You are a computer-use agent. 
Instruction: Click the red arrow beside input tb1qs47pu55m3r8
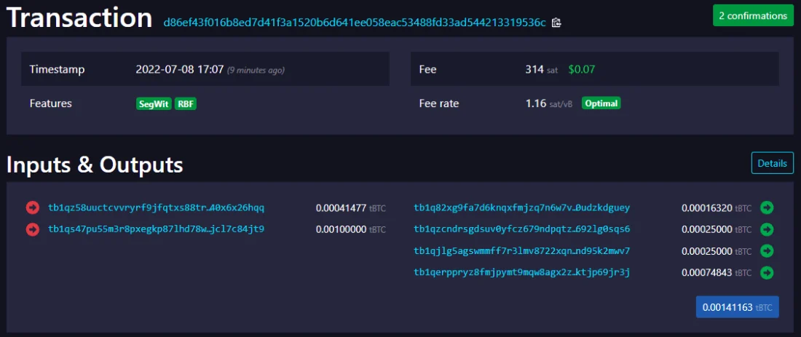pos(33,229)
